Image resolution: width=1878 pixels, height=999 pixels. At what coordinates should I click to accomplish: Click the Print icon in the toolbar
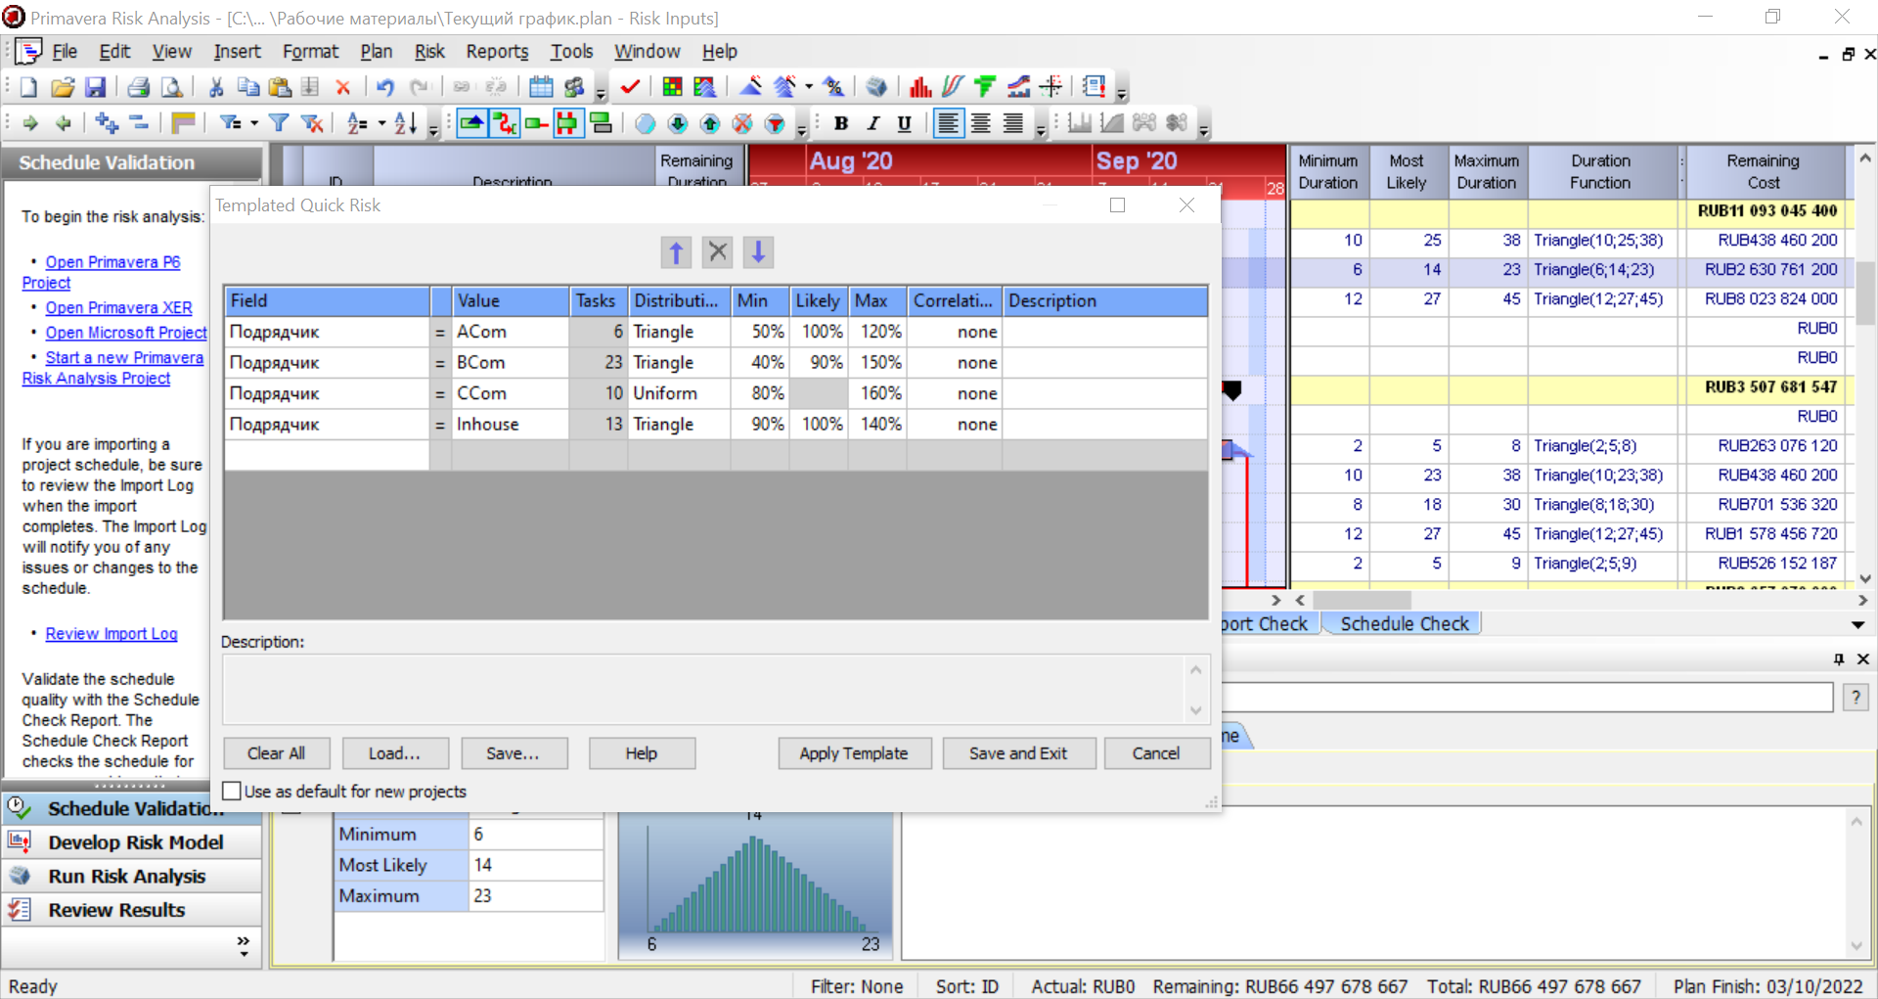139,87
